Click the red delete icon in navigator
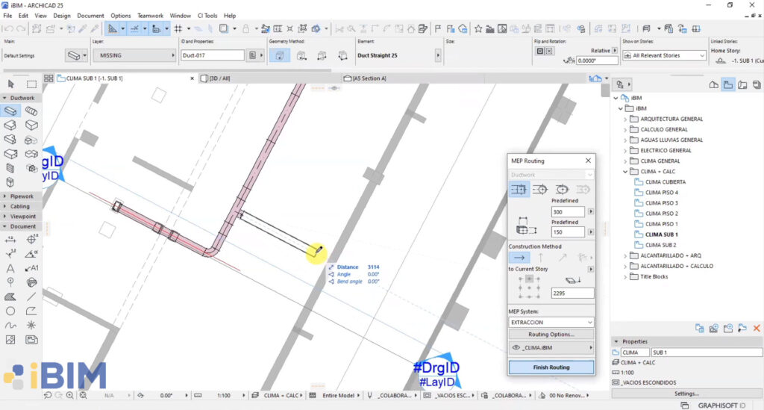This screenshot has width=764, height=410. click(757, 328)
